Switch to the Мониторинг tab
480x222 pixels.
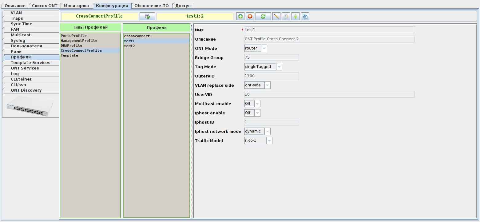[77, 6]
